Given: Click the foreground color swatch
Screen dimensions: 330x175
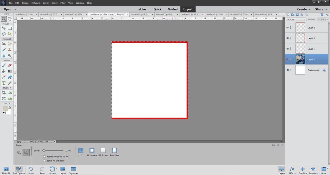Looking at the screenshot, I should pyautogui.click(x=5, y=109).
